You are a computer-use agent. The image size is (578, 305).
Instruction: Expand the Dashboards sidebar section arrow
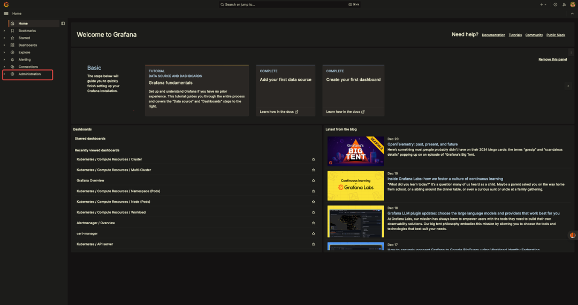(4, 45)
